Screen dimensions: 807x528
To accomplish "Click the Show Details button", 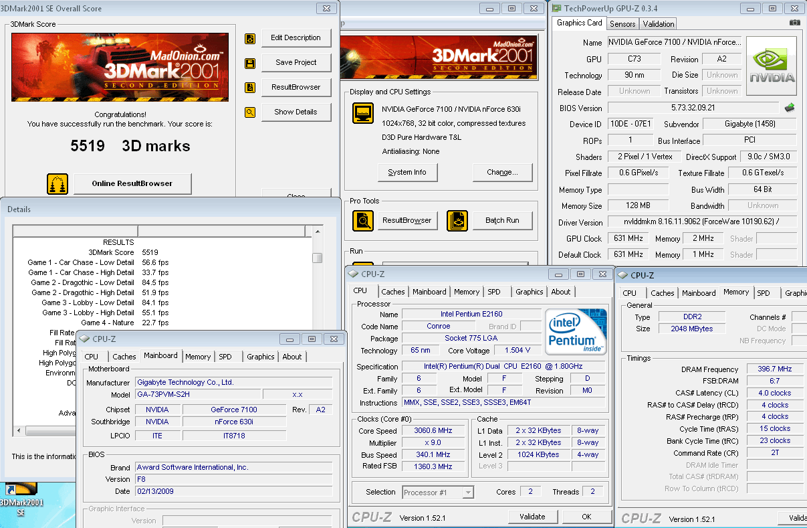I will pos(296,112).
